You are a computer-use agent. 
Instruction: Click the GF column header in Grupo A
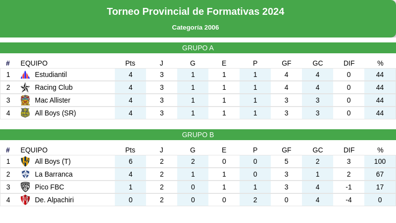pos(287,64)
